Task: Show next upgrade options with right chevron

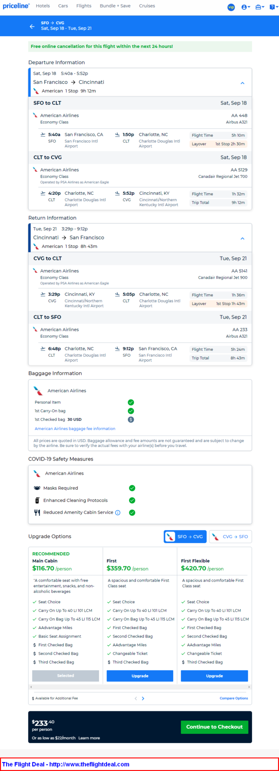Action: (143, 698)
